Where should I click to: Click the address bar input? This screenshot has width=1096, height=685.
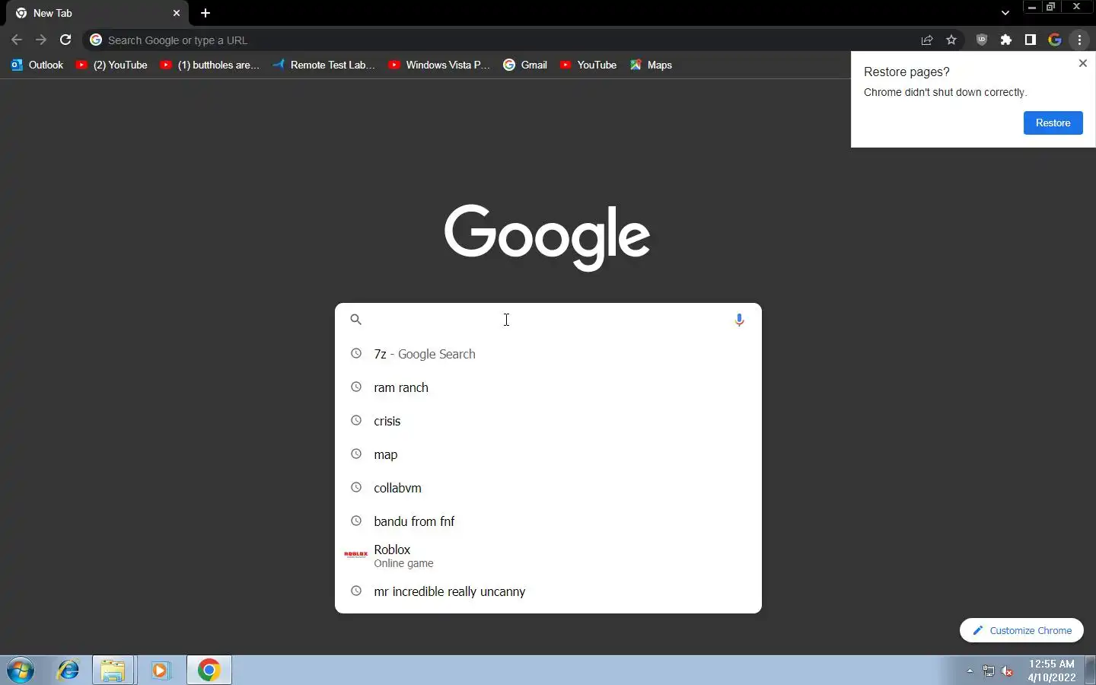click(x=502, y=40)
